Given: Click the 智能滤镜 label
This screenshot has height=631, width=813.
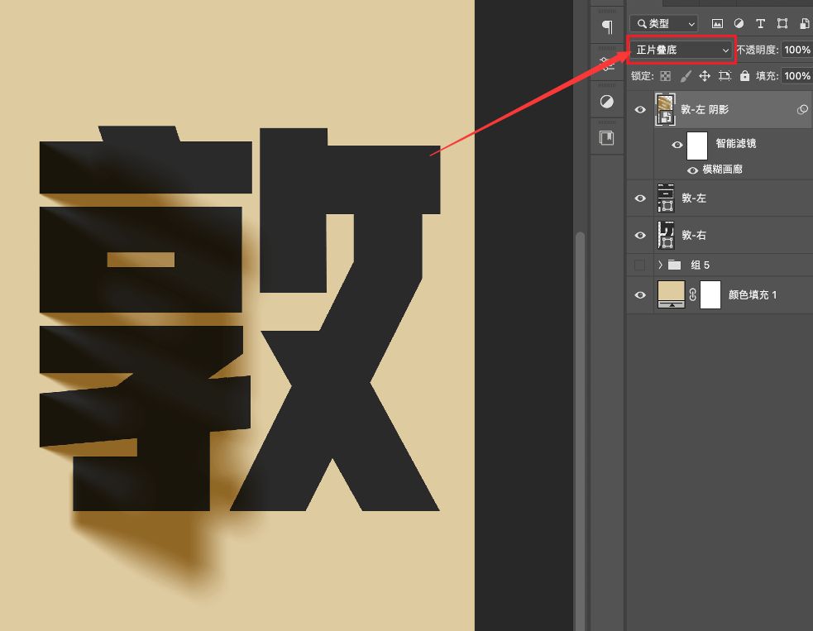Looking at the screenshot, I should click(736, 144).
